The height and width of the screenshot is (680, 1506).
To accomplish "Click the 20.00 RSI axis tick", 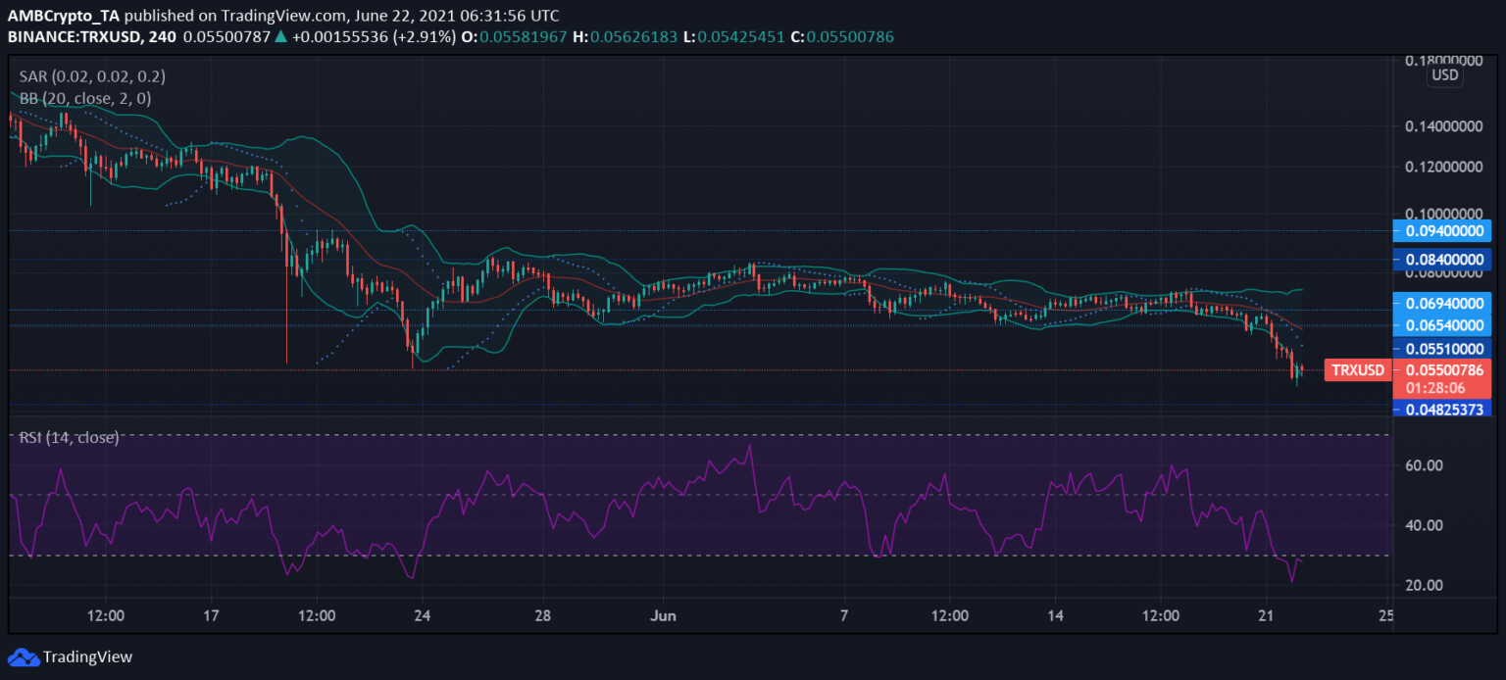I will point(1426,585).
